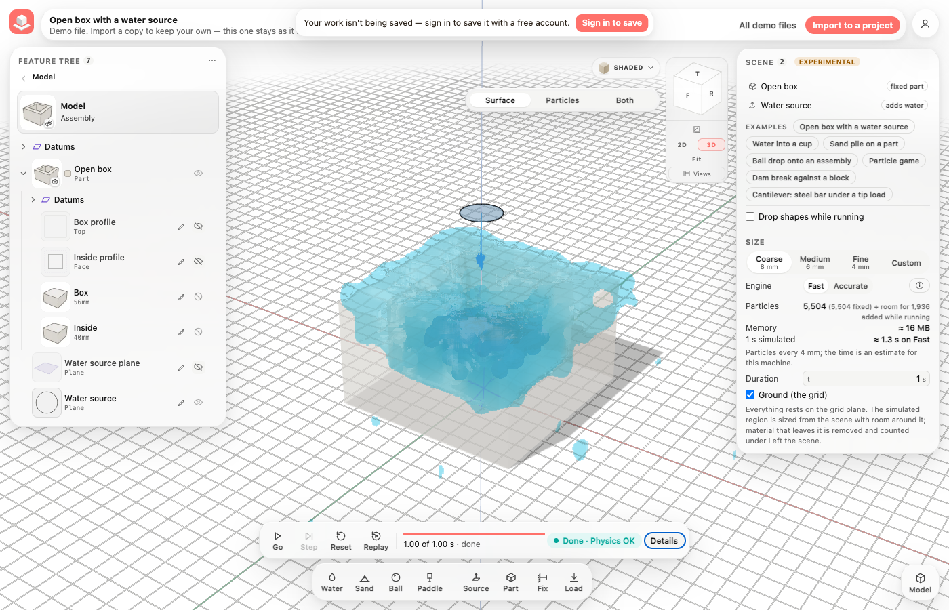Switch to Particles display tab

pos(563,100)
